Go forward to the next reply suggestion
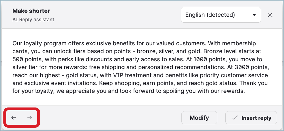 (30, 118)
